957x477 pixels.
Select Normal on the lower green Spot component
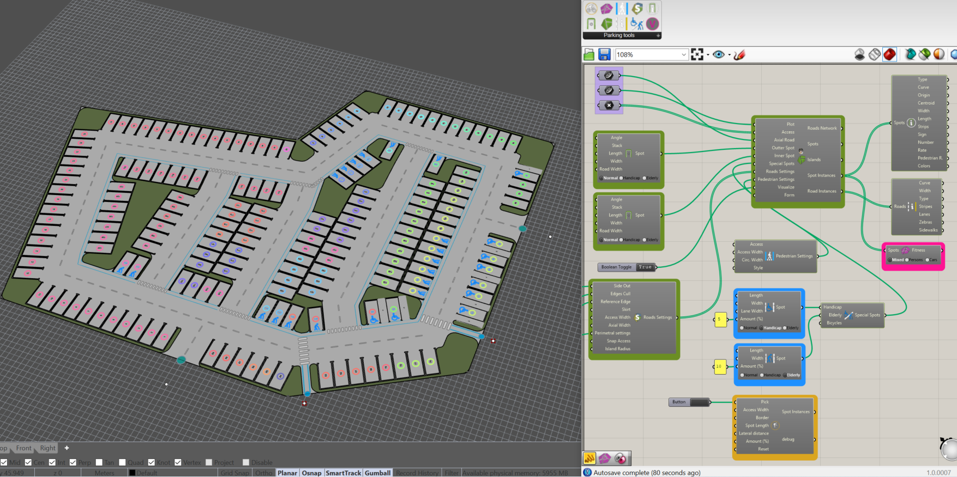click(609, 240)
